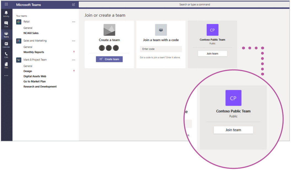Open the Monthly Reports channel
The width and height of the screenshot is (291, 170).
(34, 52)
